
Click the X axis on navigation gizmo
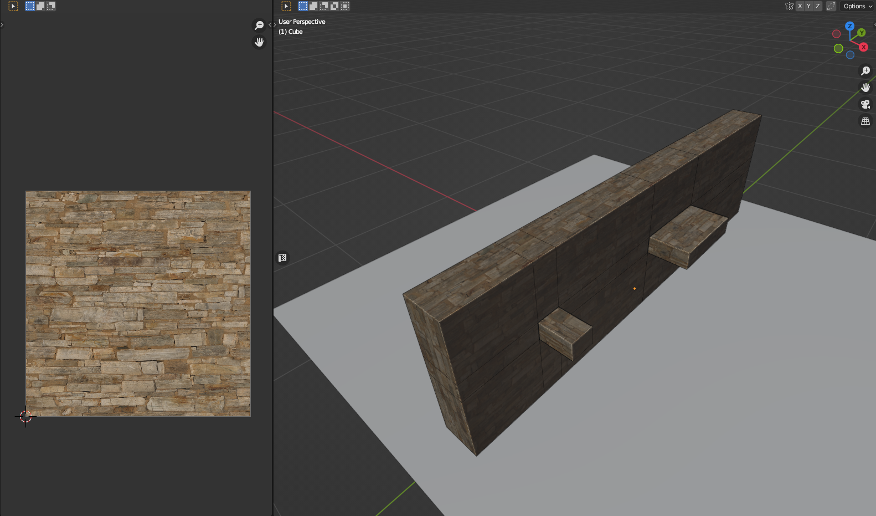pos(863,47)
